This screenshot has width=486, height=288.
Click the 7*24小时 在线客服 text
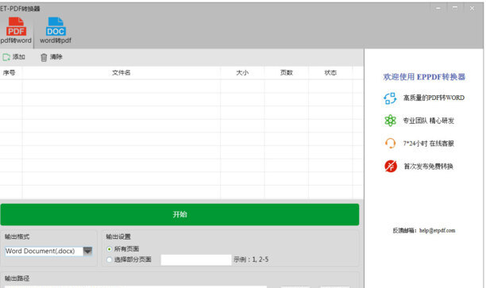tap(429, 144)
